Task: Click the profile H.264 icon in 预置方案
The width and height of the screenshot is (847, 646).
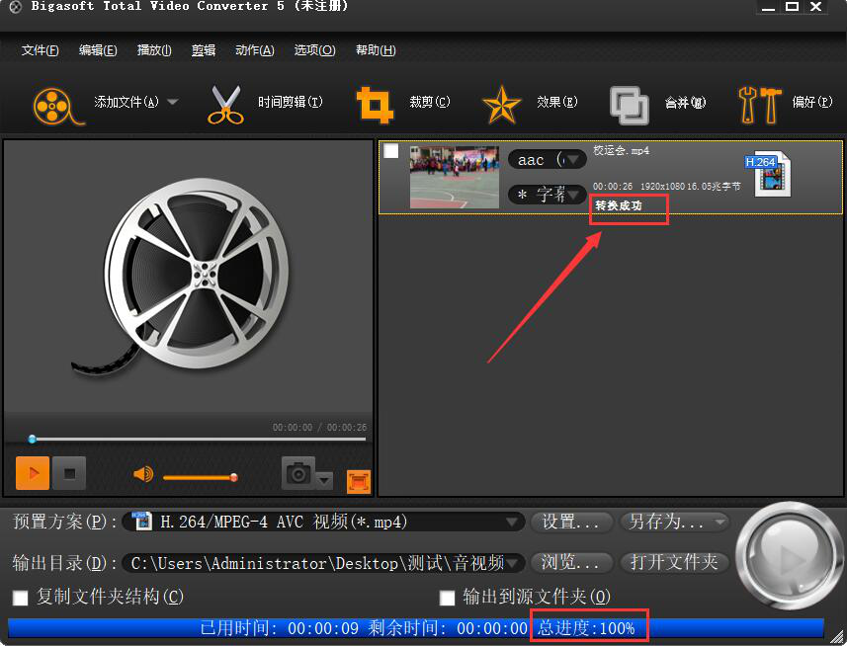Action: click(x=141, y=521)
